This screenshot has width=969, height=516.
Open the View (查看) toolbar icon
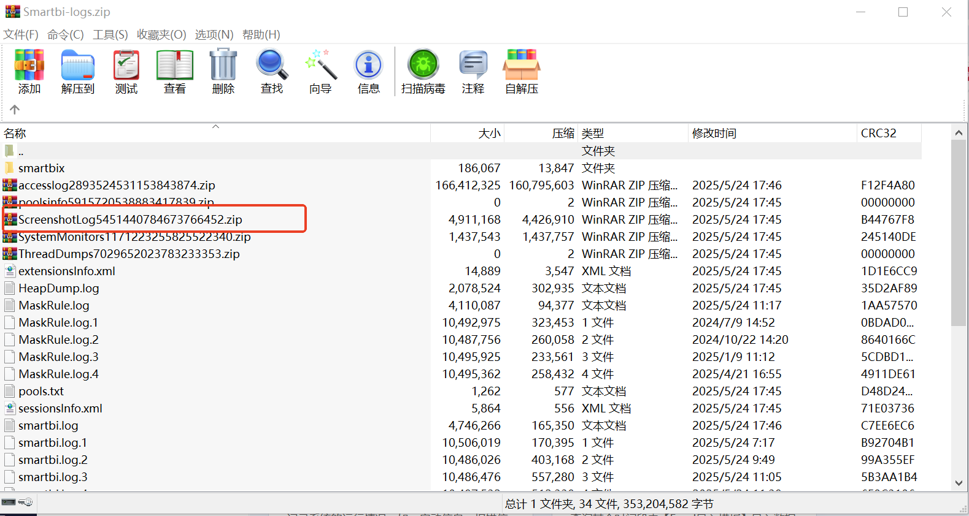tap(175, 65)
